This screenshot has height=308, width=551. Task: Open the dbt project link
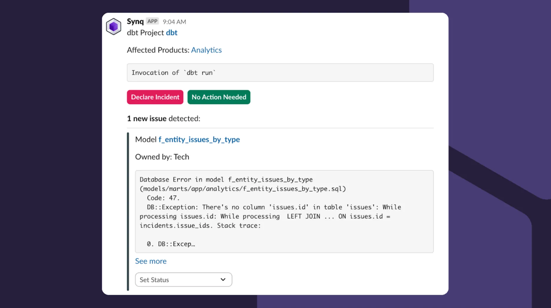[x=171, y=33]
